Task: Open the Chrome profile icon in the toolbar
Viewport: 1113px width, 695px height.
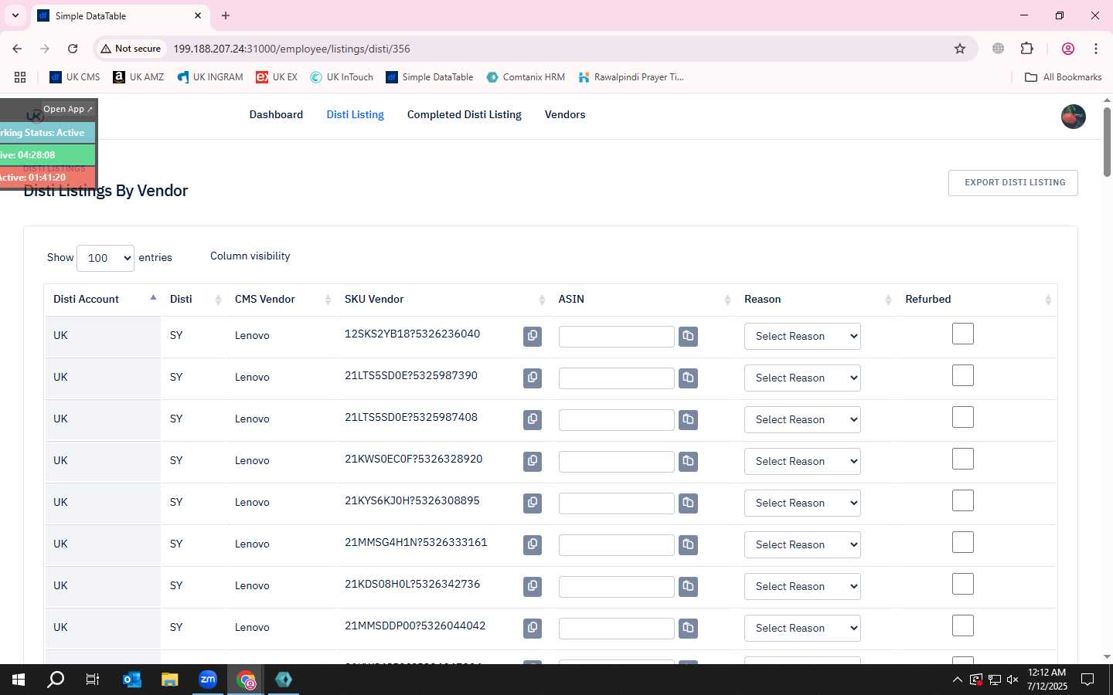Action: point(1068,49)
